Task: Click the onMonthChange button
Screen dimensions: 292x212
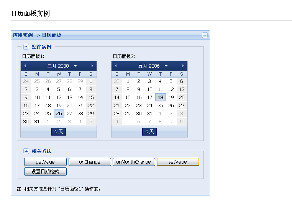Action: click(x=134, y=162)
